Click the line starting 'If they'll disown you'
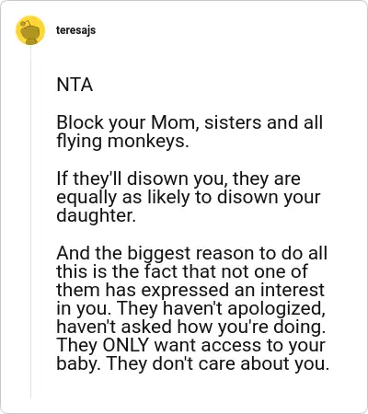The height and width of the screenshot is (414, 368). [178, 178]
